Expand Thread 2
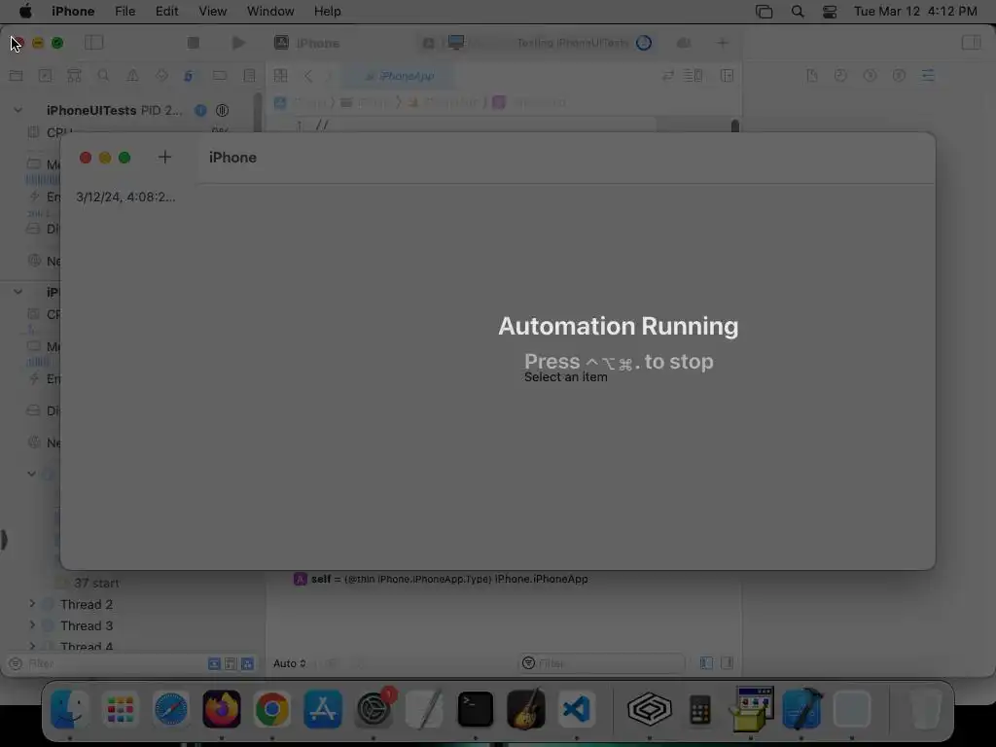This screenshot has height=747, width=996. 32,603
